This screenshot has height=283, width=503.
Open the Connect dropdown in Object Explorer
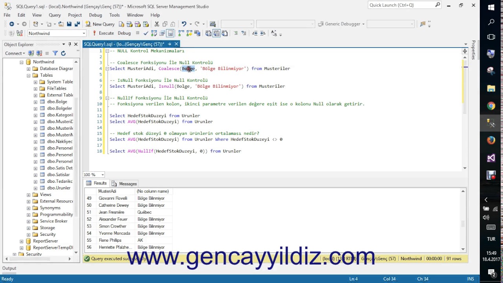click(15, 53)
